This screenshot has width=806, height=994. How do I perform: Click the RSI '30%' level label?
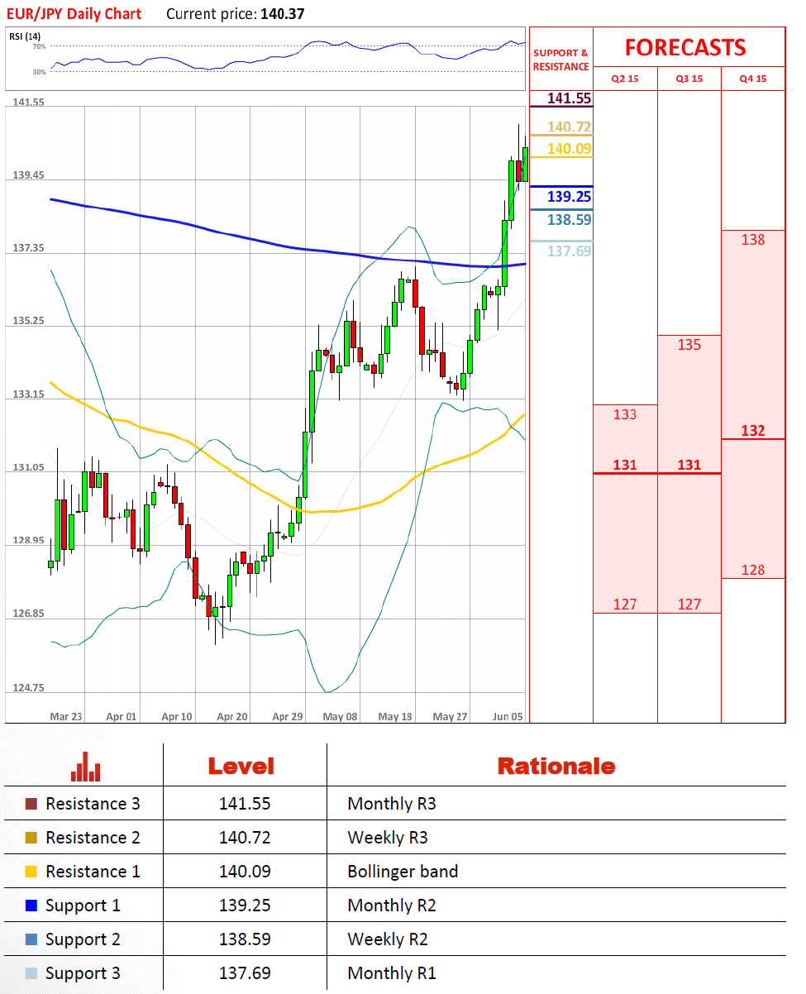pyautogui.click(x=39, y=72)
